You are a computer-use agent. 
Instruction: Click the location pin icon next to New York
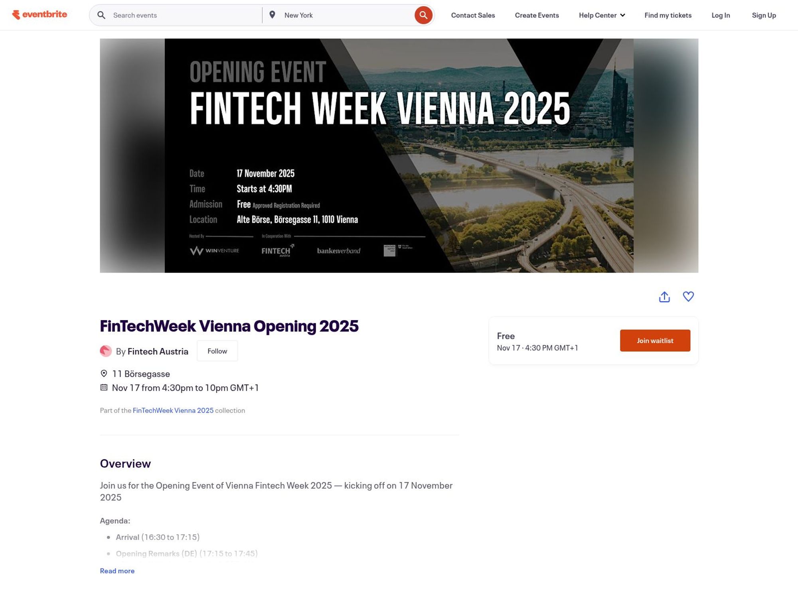[x=273, y=14]
